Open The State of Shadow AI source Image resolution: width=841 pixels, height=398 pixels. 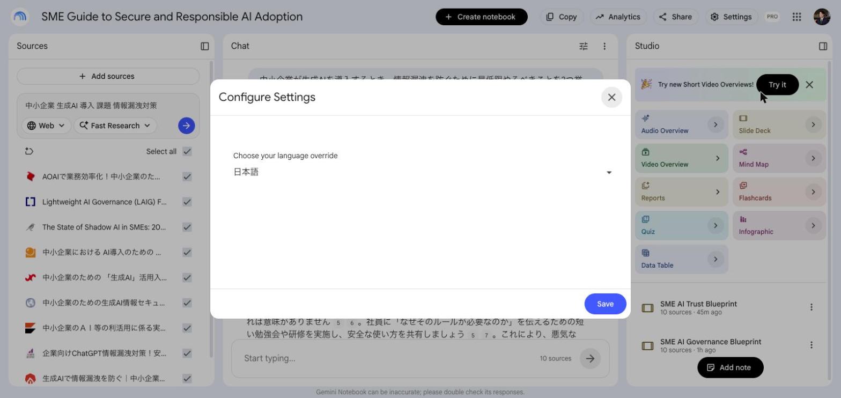tap(104, 227)
